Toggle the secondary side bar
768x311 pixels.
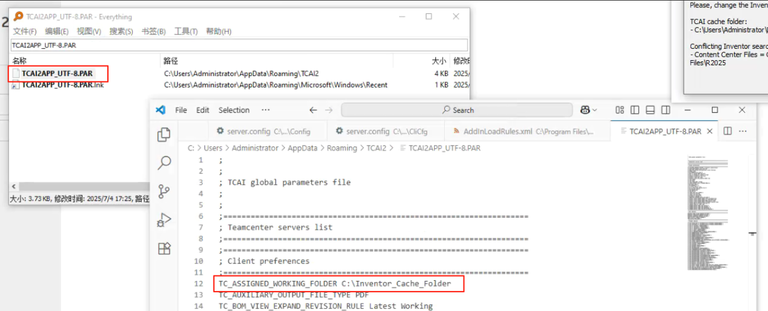tap(666, 110)
